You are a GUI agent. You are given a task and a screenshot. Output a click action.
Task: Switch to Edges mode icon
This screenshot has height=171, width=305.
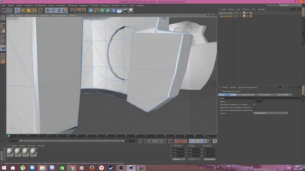click(3, 42)
